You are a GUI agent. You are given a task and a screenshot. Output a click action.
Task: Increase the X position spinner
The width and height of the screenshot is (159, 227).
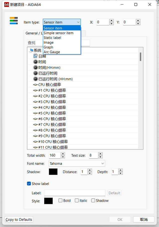(x=111, y=21)
